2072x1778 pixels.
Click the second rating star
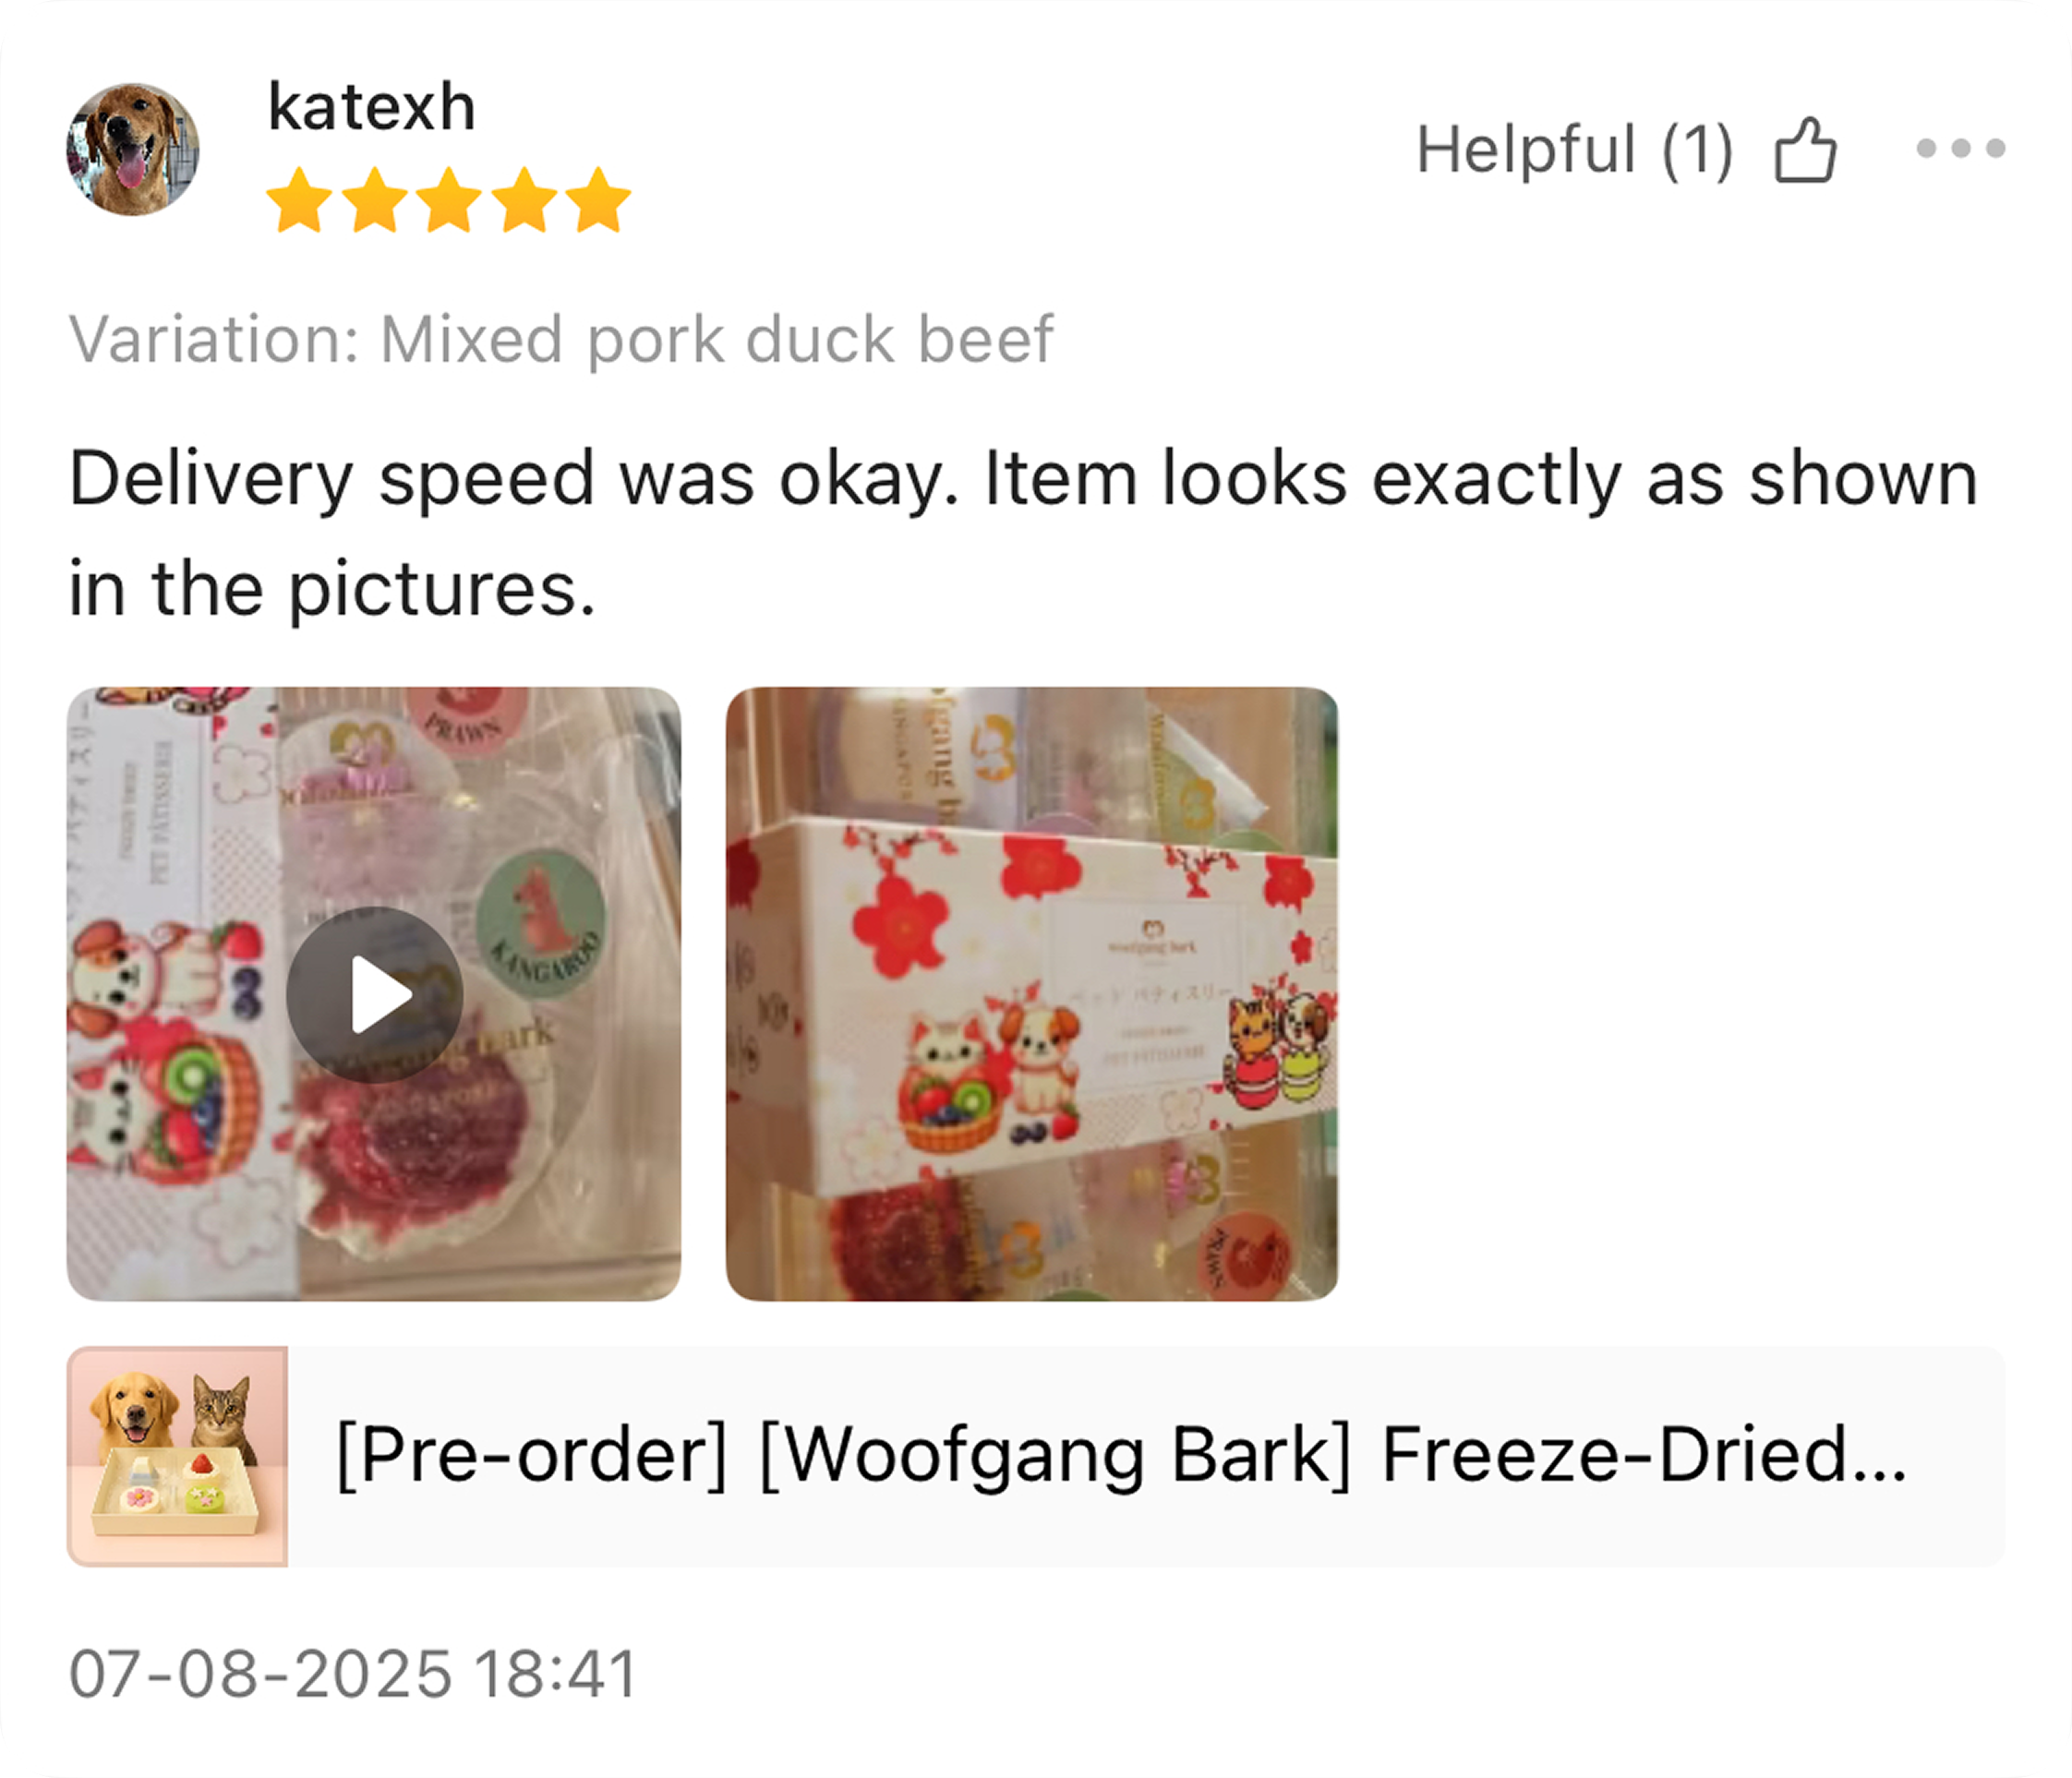[x=374, y=200]
